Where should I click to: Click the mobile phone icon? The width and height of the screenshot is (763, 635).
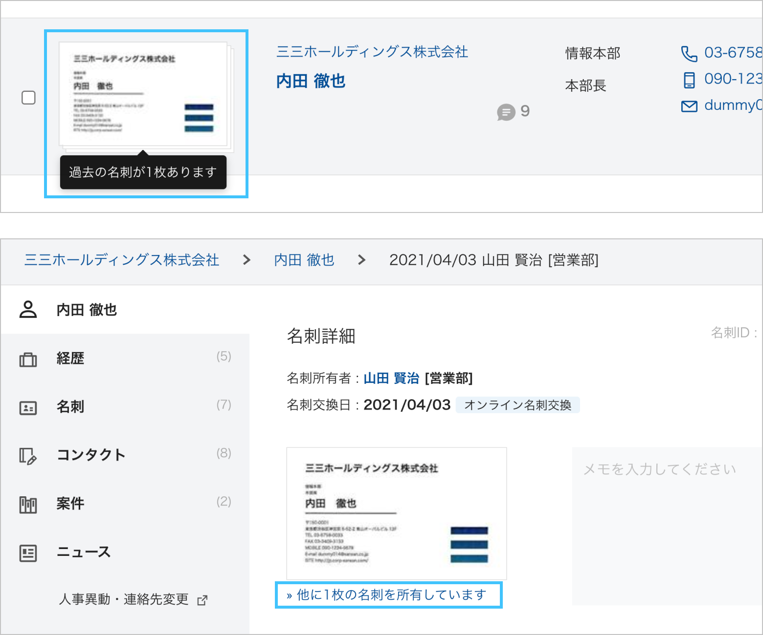pos(689,80)
